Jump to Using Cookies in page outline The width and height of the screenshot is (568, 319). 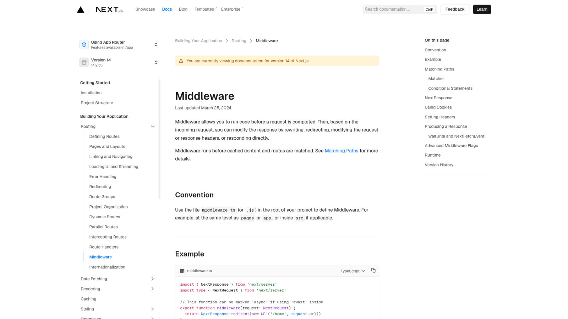pos(438,107)
